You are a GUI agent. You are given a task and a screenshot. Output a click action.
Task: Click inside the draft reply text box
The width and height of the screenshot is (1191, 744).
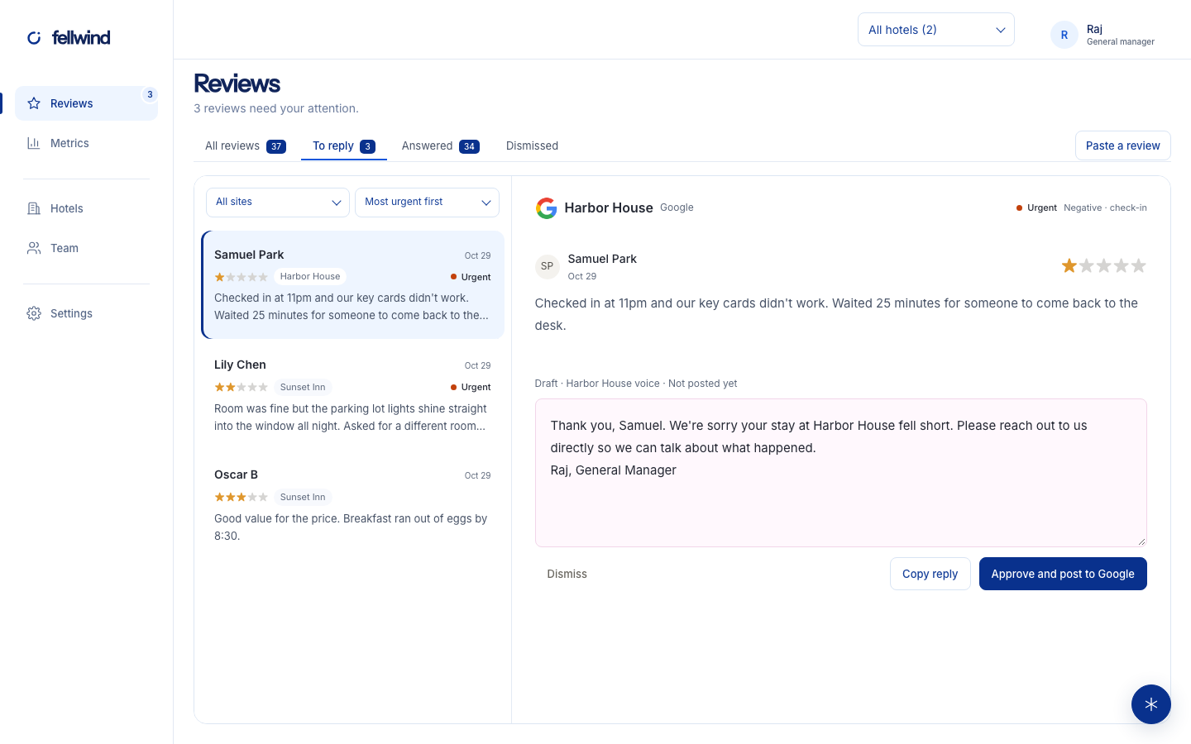(x=840, y=473)
